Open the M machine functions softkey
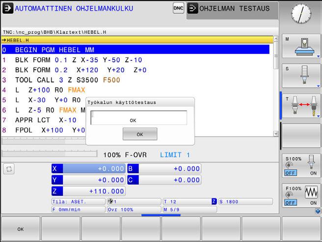The image size is (322, 242). tap(301, 46)
